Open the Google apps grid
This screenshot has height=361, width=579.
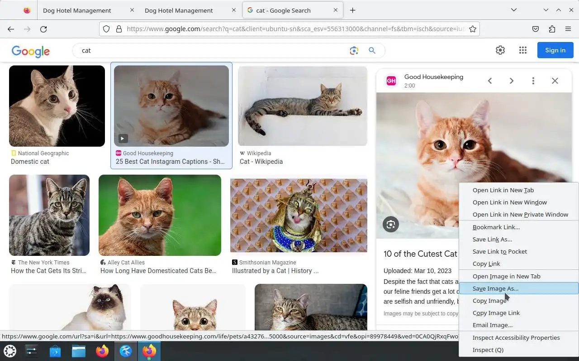pyautogui.click(x=523, y=50)
